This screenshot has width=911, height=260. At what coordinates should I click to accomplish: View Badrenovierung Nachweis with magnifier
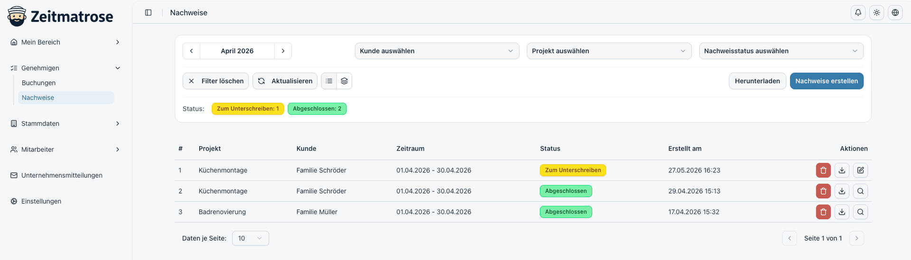pyautogui.click(x=860, y=212)
